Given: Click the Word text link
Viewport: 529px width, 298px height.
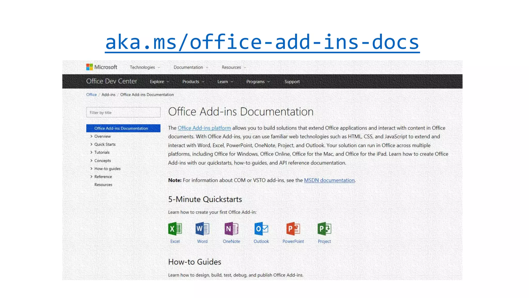Looking at the screenshot, I should pyautogui.click(x=202, y=241).
